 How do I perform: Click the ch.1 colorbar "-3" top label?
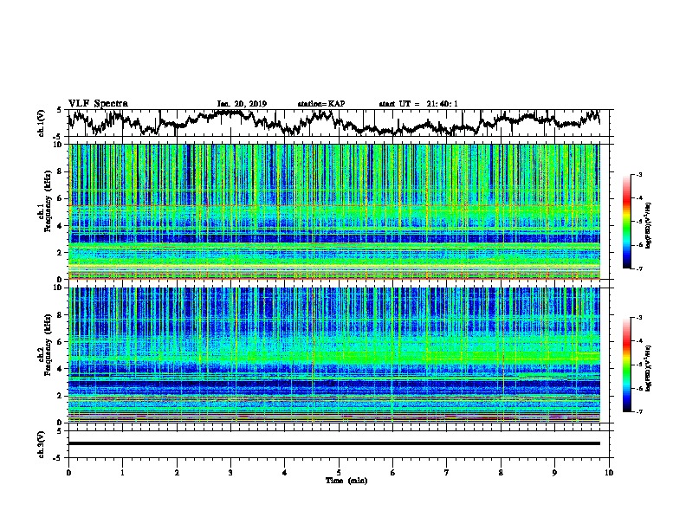638,174
